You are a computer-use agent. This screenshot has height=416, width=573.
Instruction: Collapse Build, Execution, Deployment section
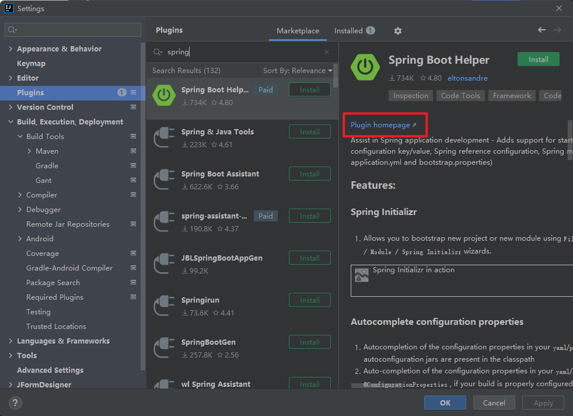[x=11, y=122]
